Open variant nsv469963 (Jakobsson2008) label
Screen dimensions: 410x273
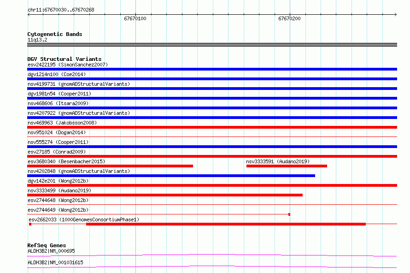point(62,123)
